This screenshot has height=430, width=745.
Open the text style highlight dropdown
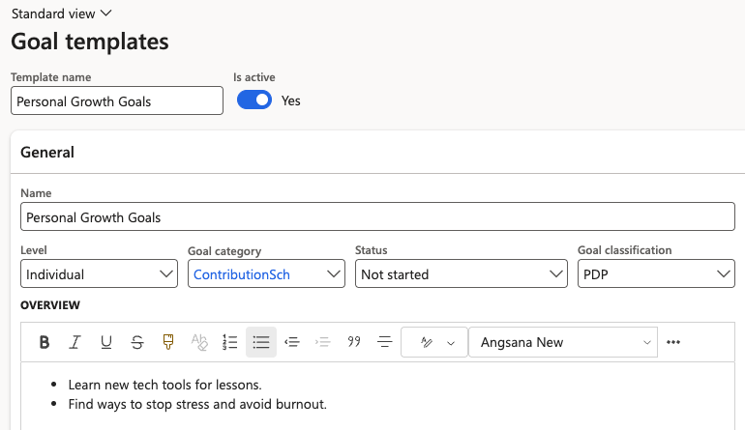pyautogui.click(x=434, y=342)
